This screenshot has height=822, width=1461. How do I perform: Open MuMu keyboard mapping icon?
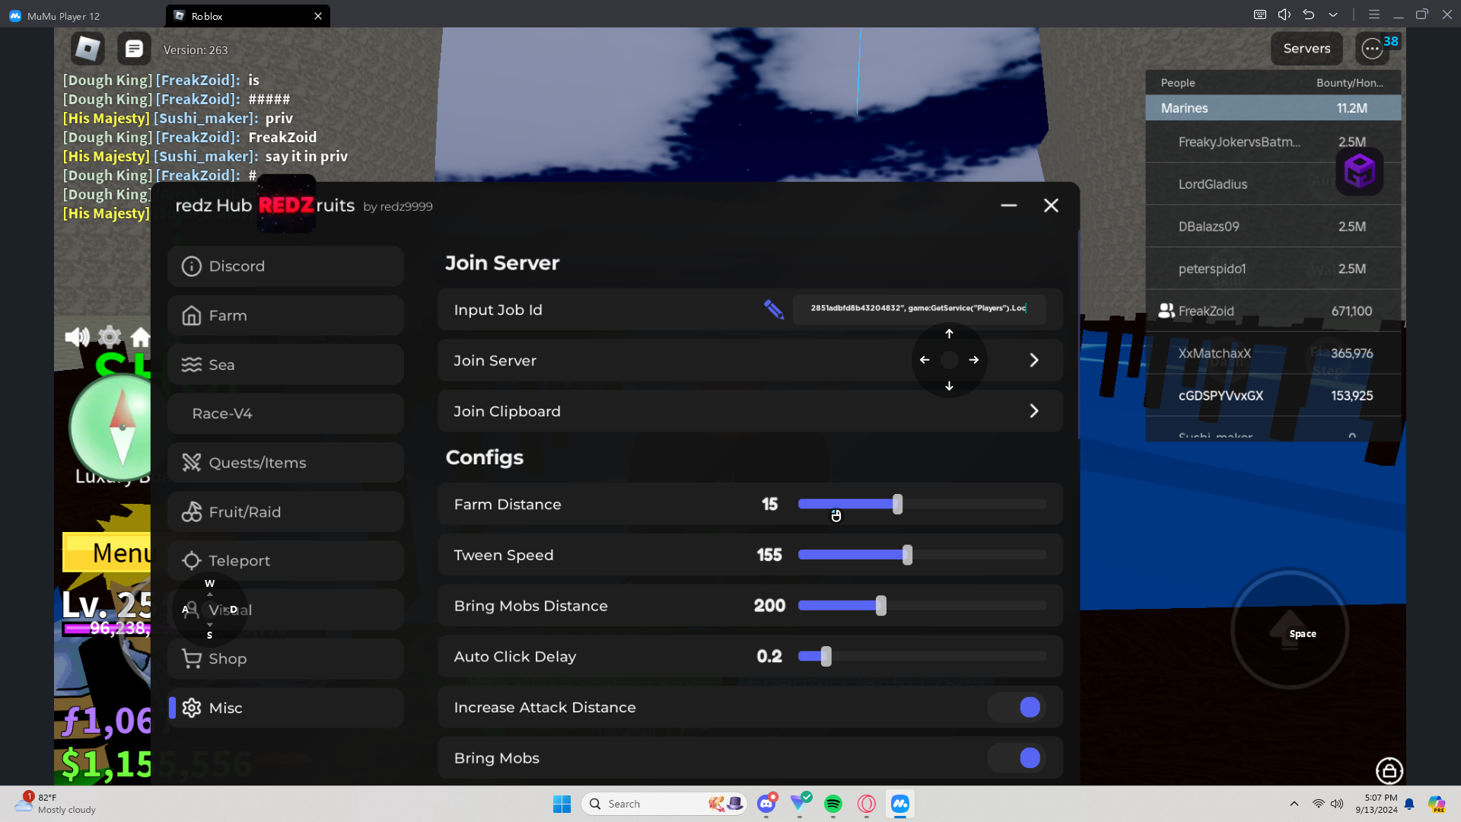point(1260,14)
